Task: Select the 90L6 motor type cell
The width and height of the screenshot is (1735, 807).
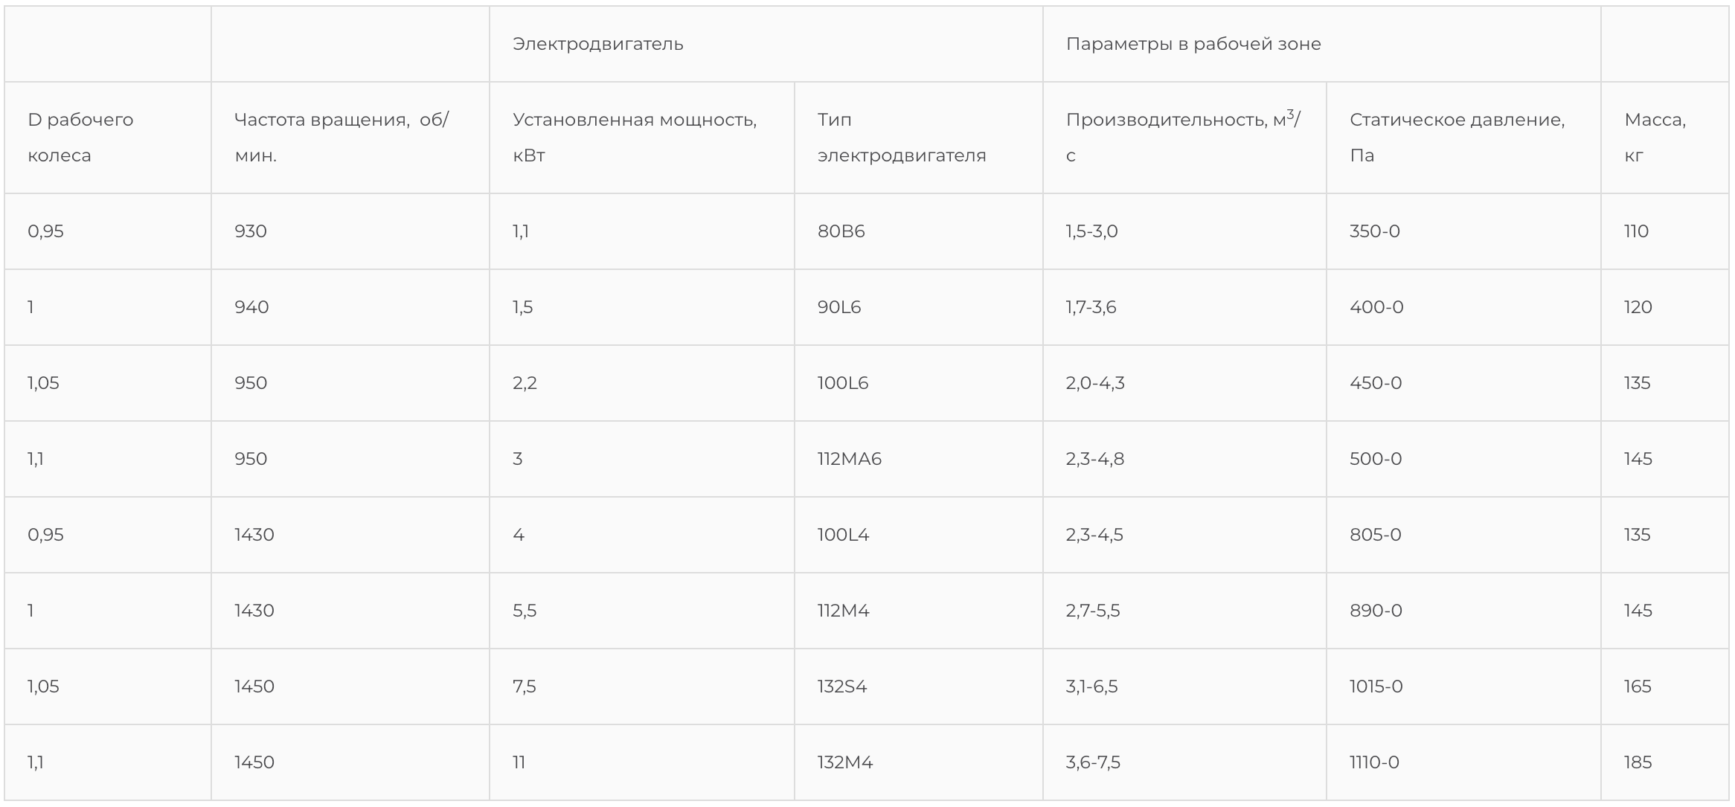Action: pyautogui.click(x=838, y=307)
